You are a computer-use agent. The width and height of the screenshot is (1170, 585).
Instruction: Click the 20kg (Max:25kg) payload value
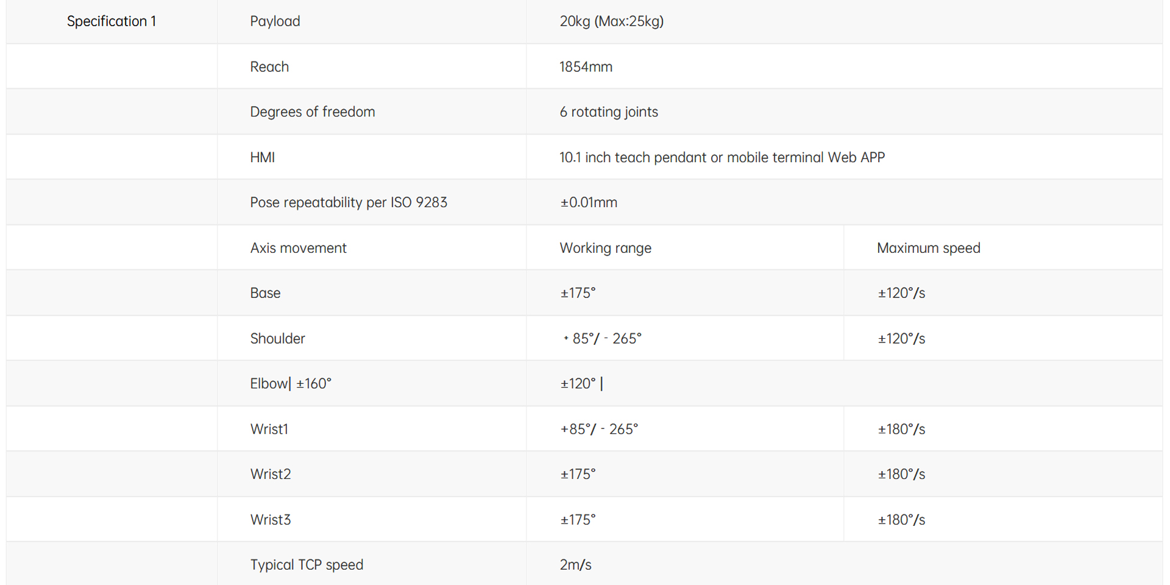(611, 21)
